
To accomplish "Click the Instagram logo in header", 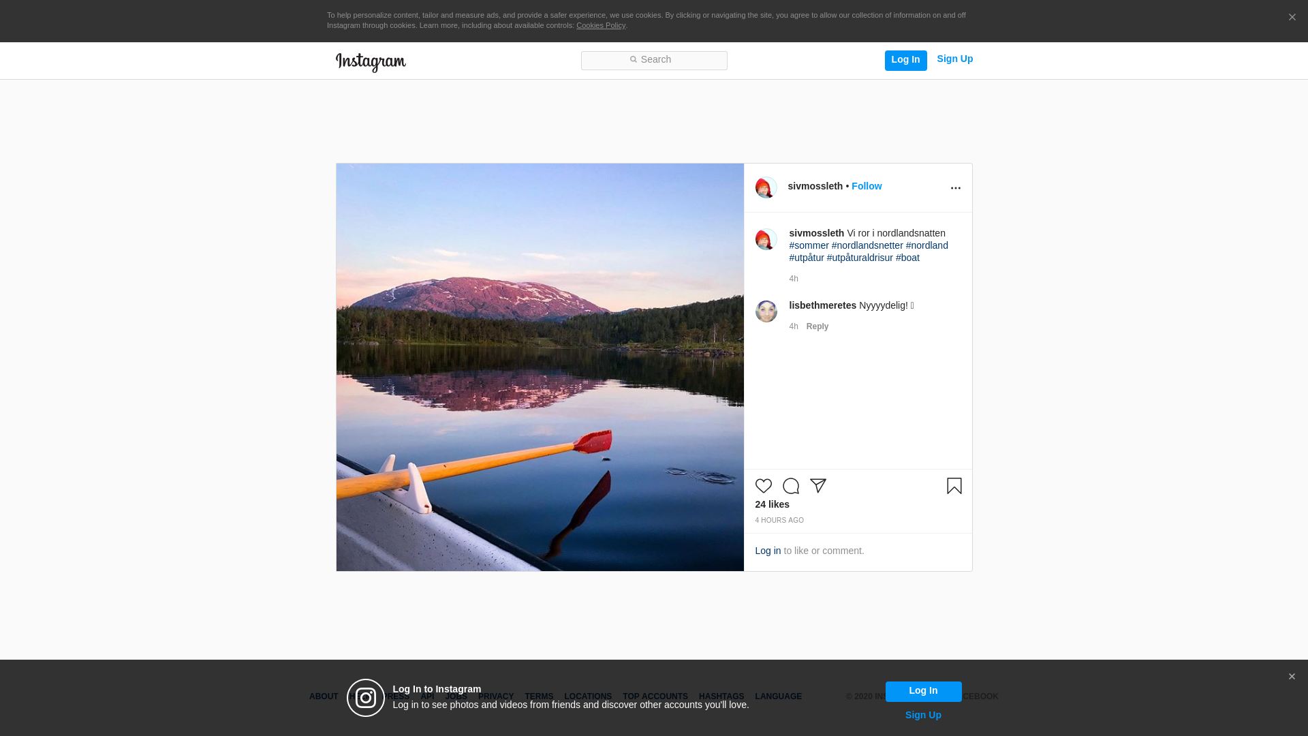I will coord(371,62).
